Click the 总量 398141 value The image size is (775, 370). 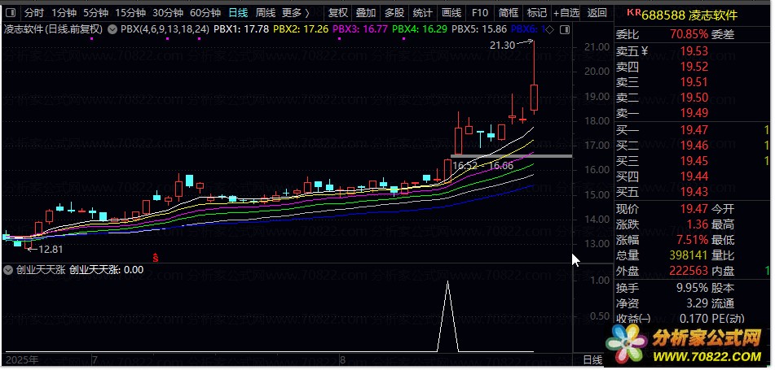point(689,255)
